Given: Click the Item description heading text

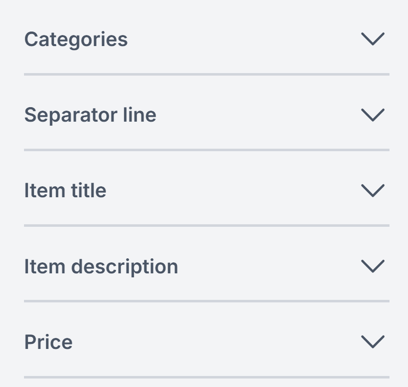Looking at the screenshot, I should pyautogui.click(x=101, y=266).
